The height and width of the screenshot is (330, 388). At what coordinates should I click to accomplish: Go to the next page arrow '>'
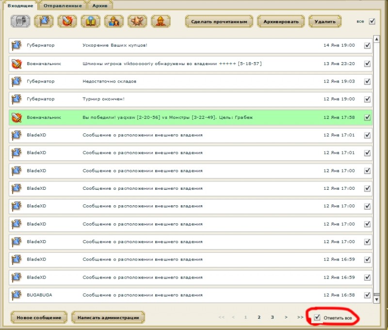[x=286, y=317]
